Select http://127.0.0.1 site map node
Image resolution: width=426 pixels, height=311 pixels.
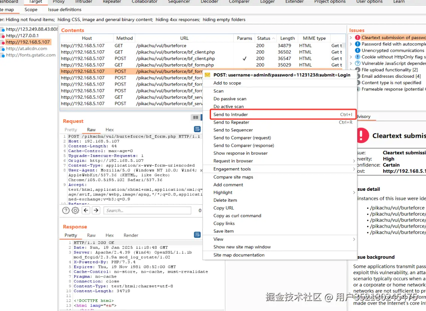(22, 36)
